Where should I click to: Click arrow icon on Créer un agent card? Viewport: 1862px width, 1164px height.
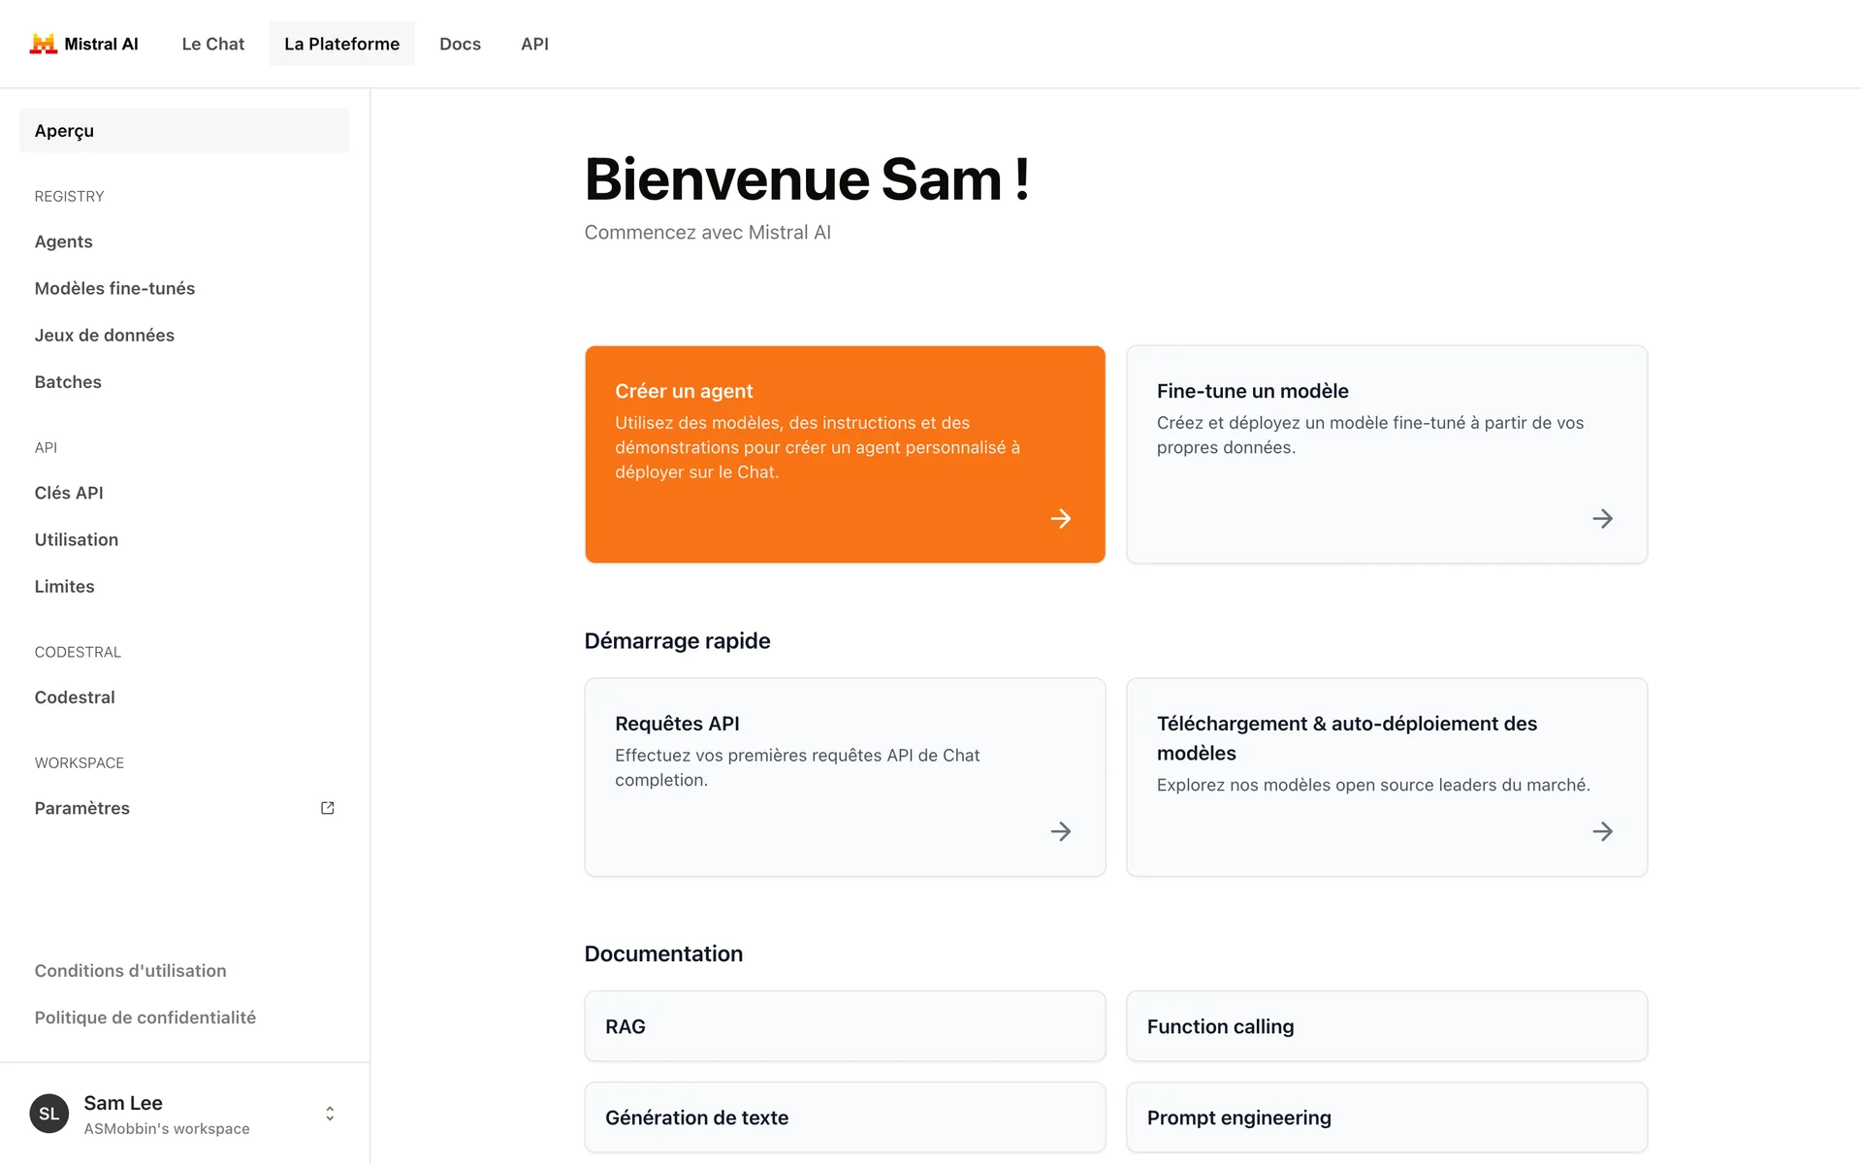point(1060,519)
